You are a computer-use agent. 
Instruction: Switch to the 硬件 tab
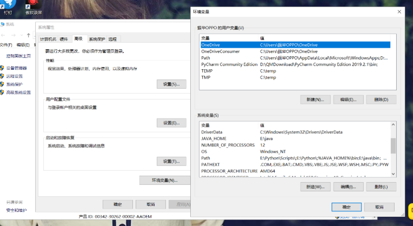click(64, 39)
